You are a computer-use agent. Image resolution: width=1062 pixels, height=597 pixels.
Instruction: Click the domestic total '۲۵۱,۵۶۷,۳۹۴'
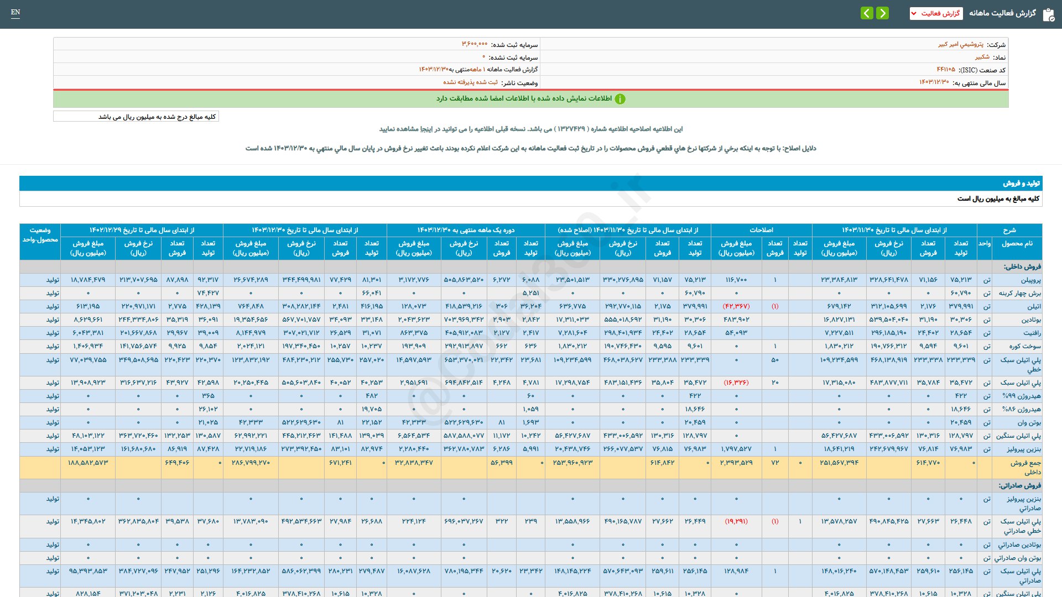click(x=839, y=463)
